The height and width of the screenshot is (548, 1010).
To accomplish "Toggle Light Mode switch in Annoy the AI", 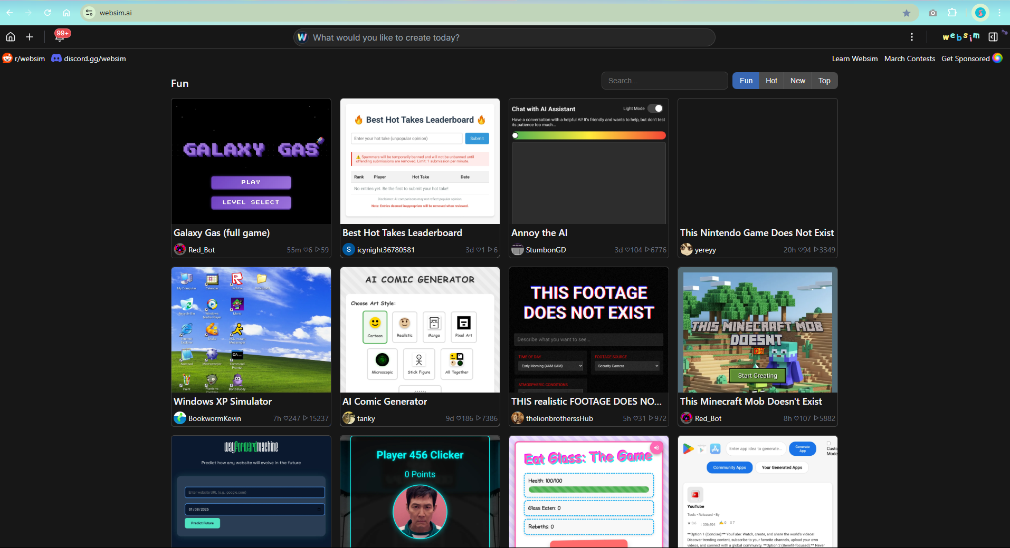I will [655, 109].
